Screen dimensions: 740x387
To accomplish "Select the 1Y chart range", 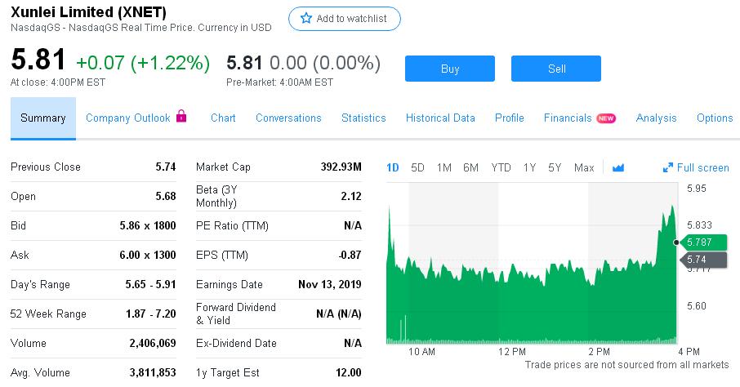I will tap(529, 167).
